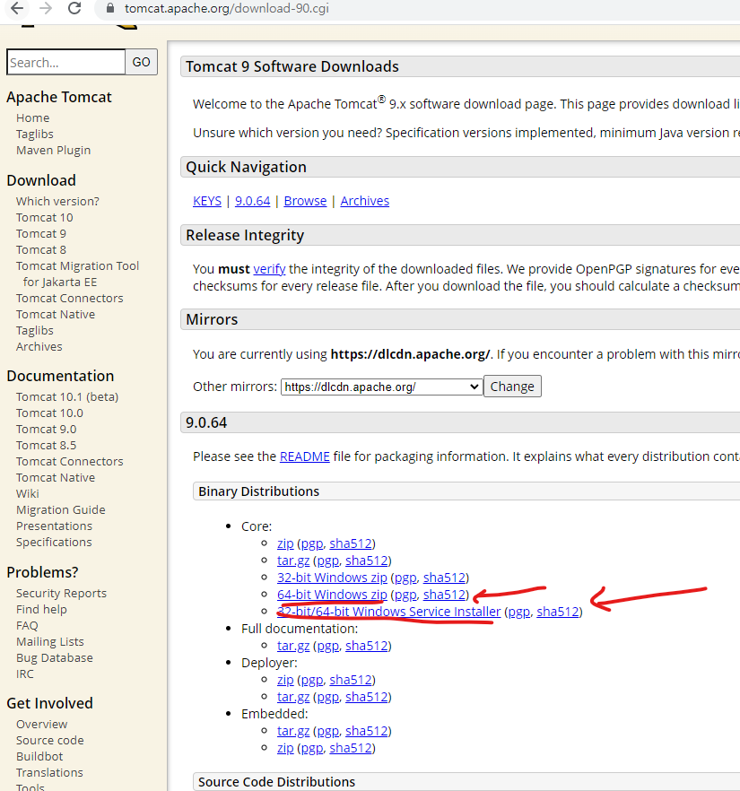This screenshot has height=791, width=740.
Task: Open Tomcat 10.1 (beta) documentation
Action: (x=67, y=397)
